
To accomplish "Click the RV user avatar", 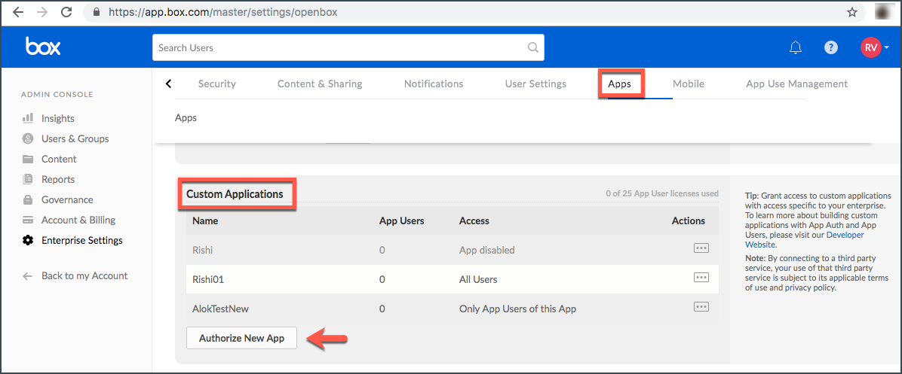I will pos(871,47).
